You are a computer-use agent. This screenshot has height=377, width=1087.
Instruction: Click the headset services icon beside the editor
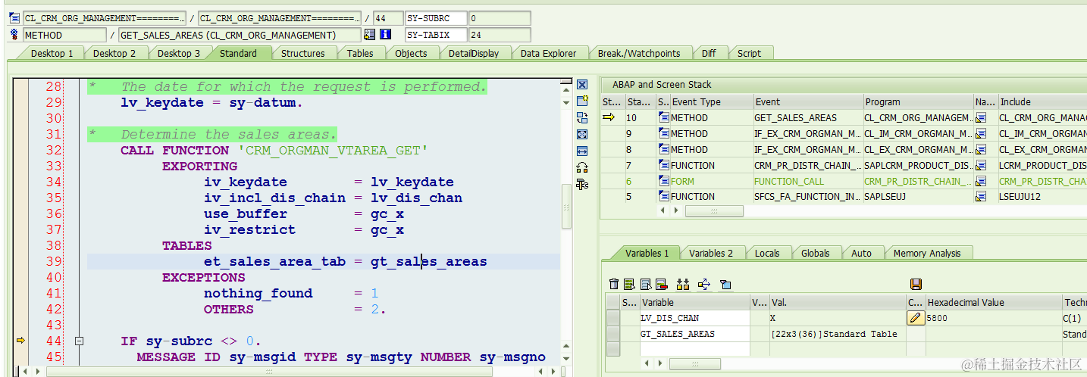click(582, 167)
